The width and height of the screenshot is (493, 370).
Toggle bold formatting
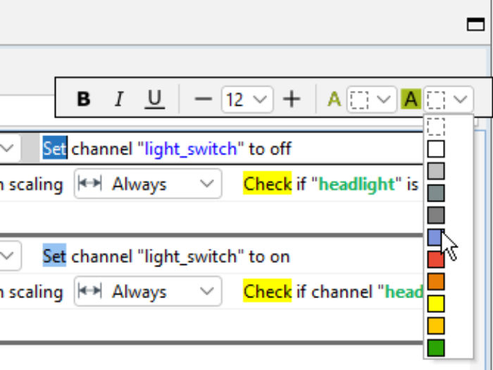pyautogui.click(x=83, y=99)
